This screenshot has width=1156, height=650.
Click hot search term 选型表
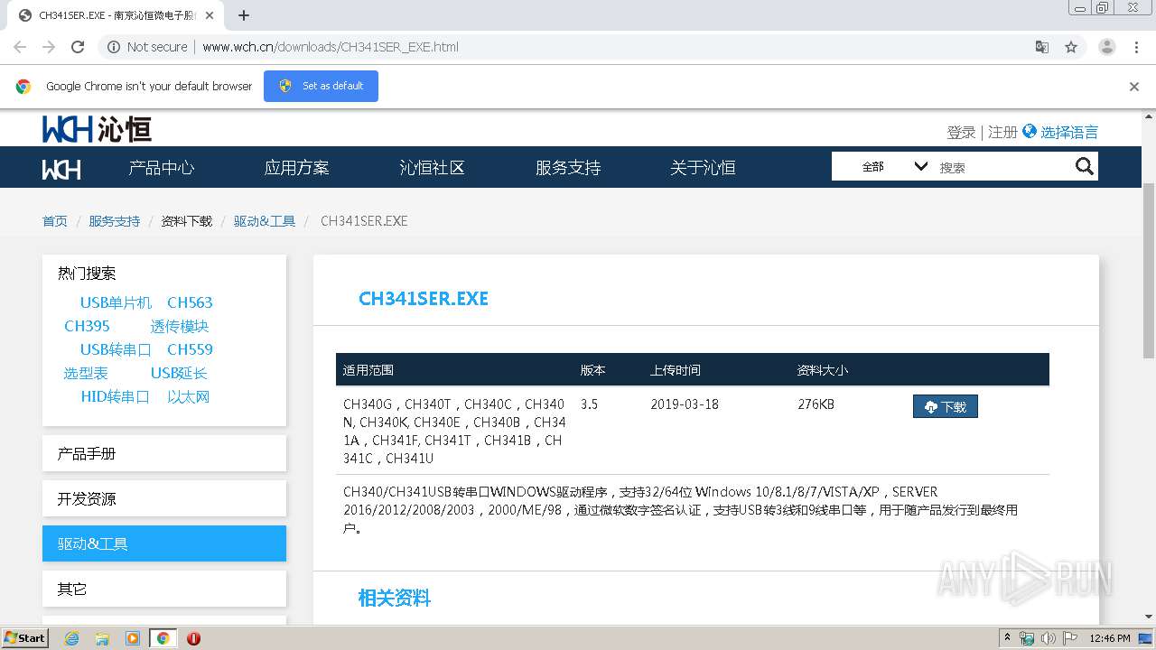point(86,373)
